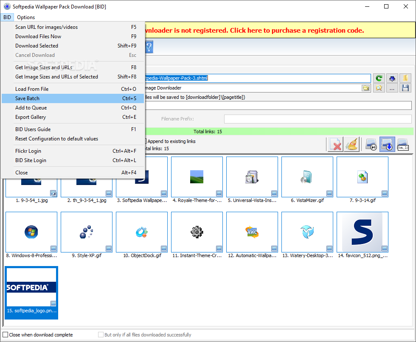Viewport: 416px width, 342px height.
Task: Choose Close in the BID menu
Action: pos(73,173)
